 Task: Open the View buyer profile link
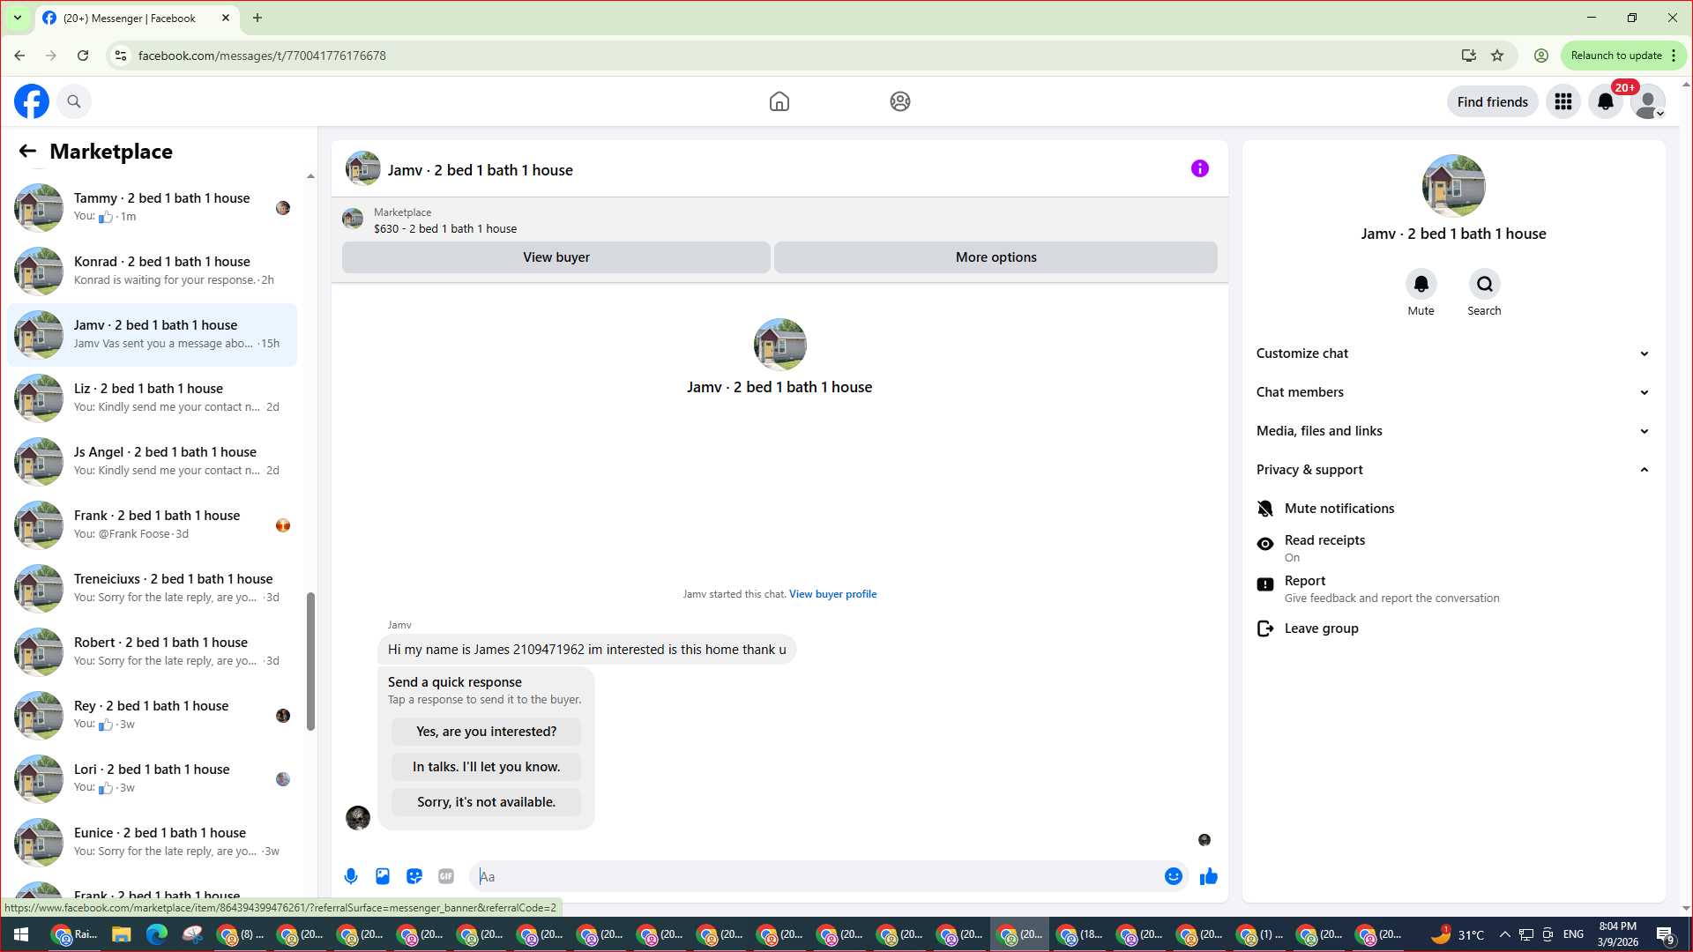coord(832,594)
